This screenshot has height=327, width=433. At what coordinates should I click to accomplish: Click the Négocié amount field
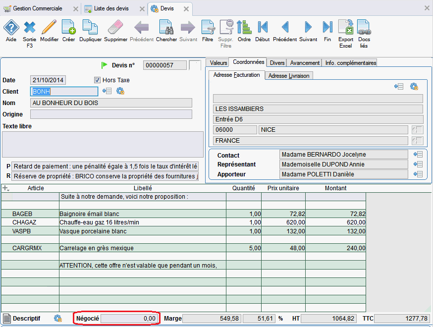(x=129, y=319)
